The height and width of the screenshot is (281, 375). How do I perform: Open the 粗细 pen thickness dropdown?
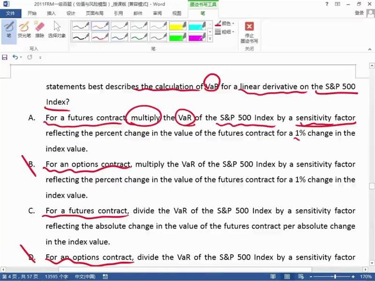point(225,31)
